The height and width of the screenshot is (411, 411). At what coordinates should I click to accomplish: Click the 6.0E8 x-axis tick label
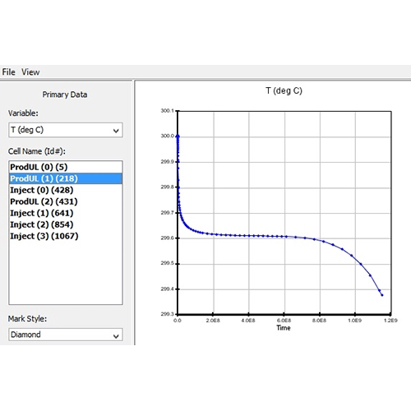click(284, 321)
